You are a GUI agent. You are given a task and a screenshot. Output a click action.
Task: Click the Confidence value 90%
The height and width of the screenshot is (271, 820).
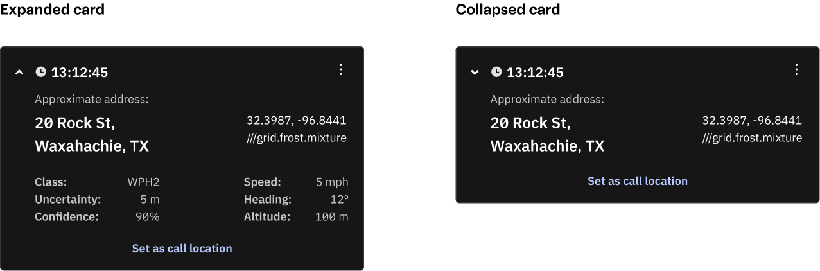147,217
